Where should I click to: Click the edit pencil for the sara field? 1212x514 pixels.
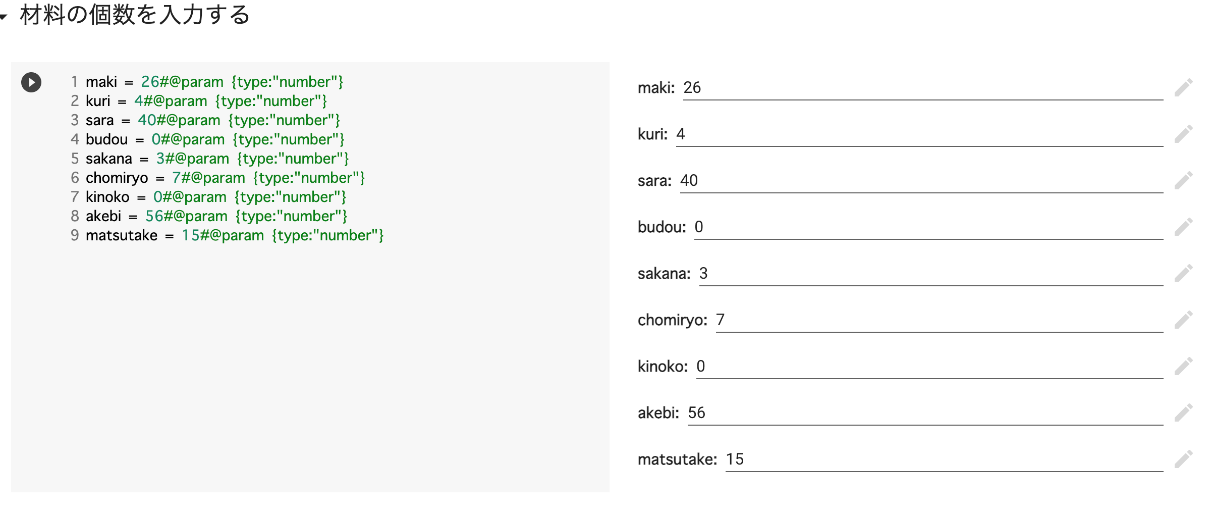[x=1183, y=180]
